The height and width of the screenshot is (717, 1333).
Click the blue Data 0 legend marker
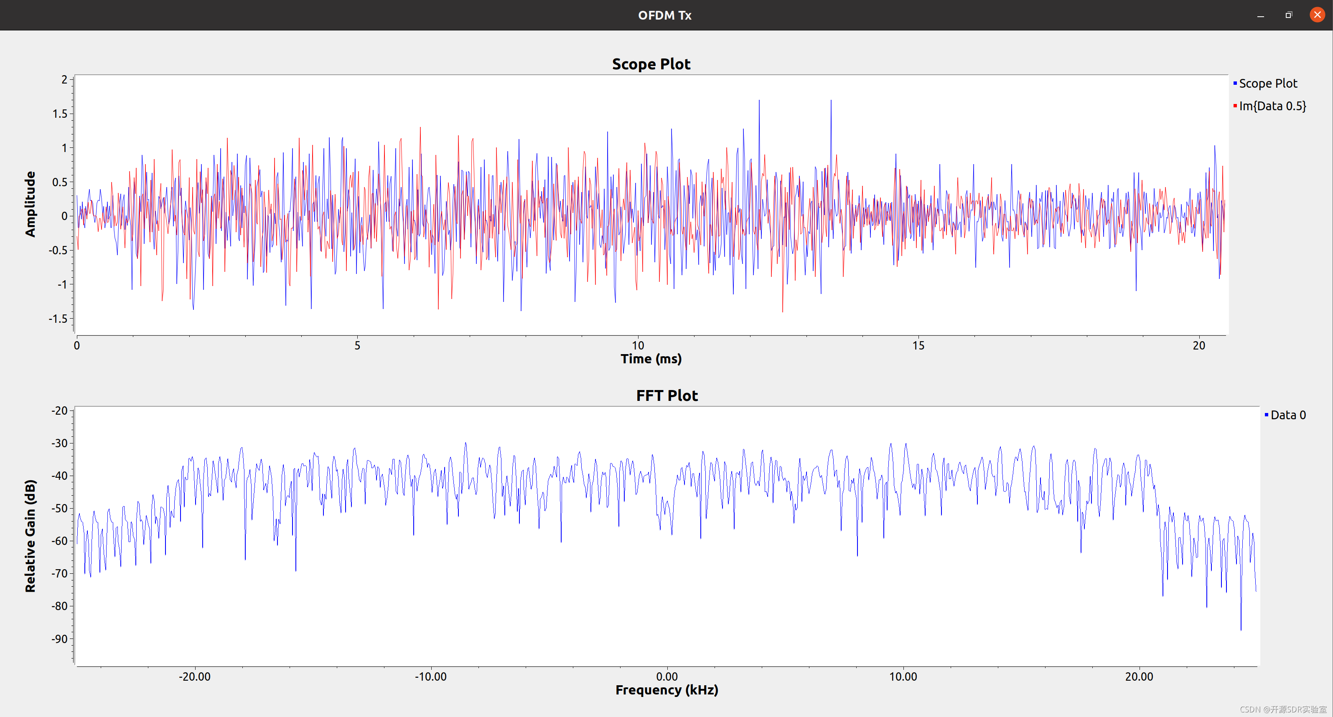[1266, 415]
